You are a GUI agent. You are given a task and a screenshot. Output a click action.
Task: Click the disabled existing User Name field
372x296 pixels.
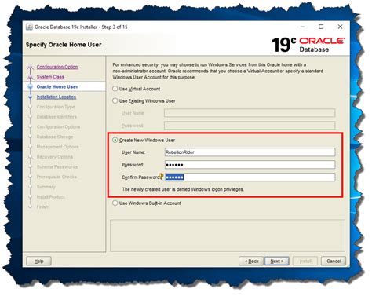pyautogui.click(x=250, y=113)
